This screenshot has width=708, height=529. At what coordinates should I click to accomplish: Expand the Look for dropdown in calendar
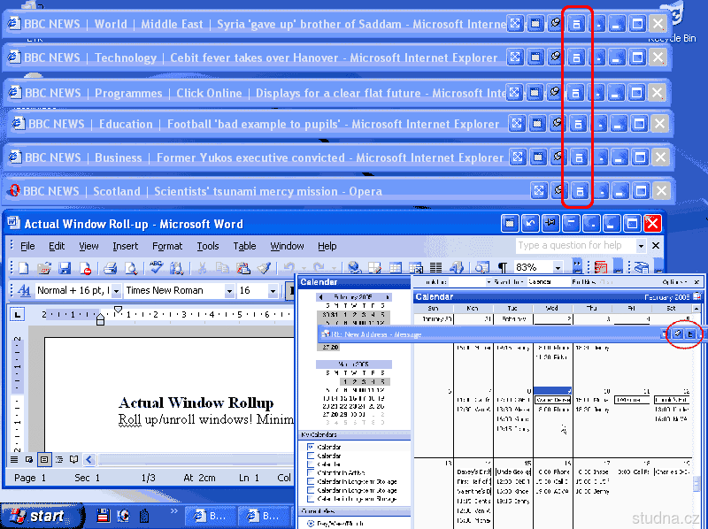489,281
